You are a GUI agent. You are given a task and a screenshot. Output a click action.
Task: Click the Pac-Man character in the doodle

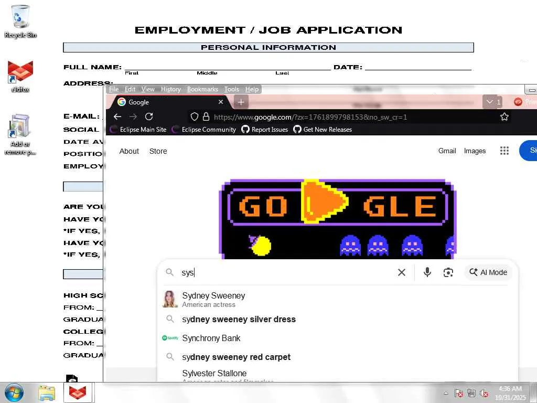click(x=260, y=245)
